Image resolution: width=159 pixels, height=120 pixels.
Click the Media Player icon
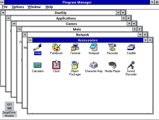point(112,65)
